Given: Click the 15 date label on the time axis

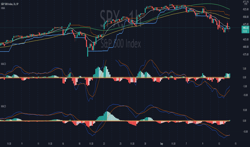Looking at the screenshot, I should (236, 144).
